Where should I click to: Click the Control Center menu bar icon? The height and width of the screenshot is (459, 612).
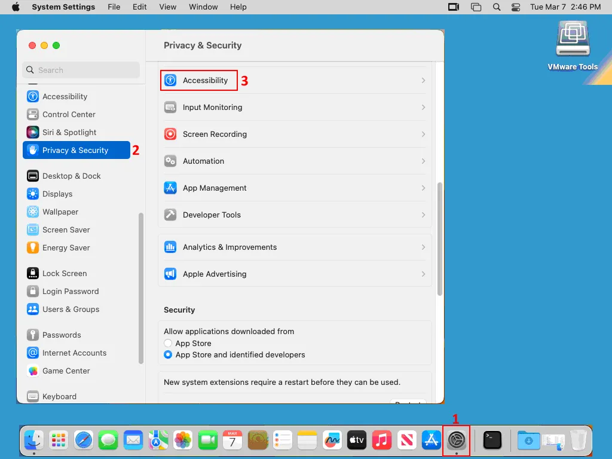[516, 7]
